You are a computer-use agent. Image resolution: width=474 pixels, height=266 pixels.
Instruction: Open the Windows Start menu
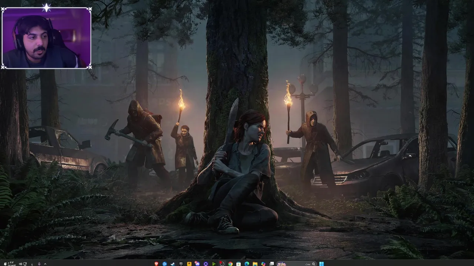[321, 264]
